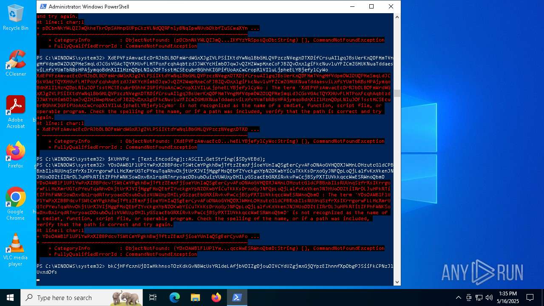The width and height of the screenshot is (544, 306).
Task: Click the PowerShell scrollbar up arrow
Action: tap(397, 17)
